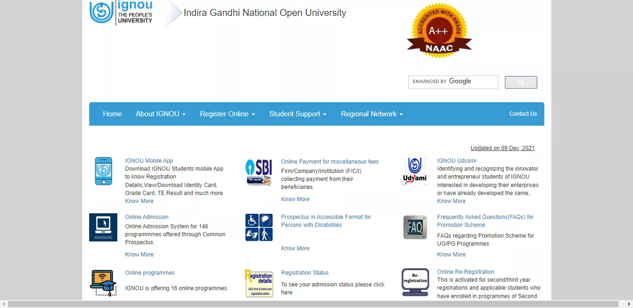633x308 pixels.
Task: Expand the Regional Network dropdown menu
Action: click(x=372, y=114)
